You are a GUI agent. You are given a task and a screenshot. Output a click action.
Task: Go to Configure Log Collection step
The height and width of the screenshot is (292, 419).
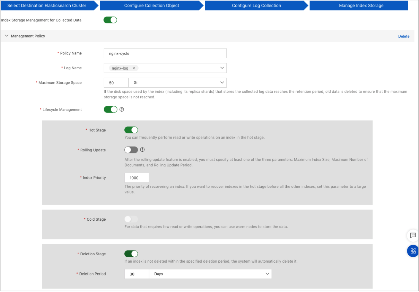click(256, 6)
